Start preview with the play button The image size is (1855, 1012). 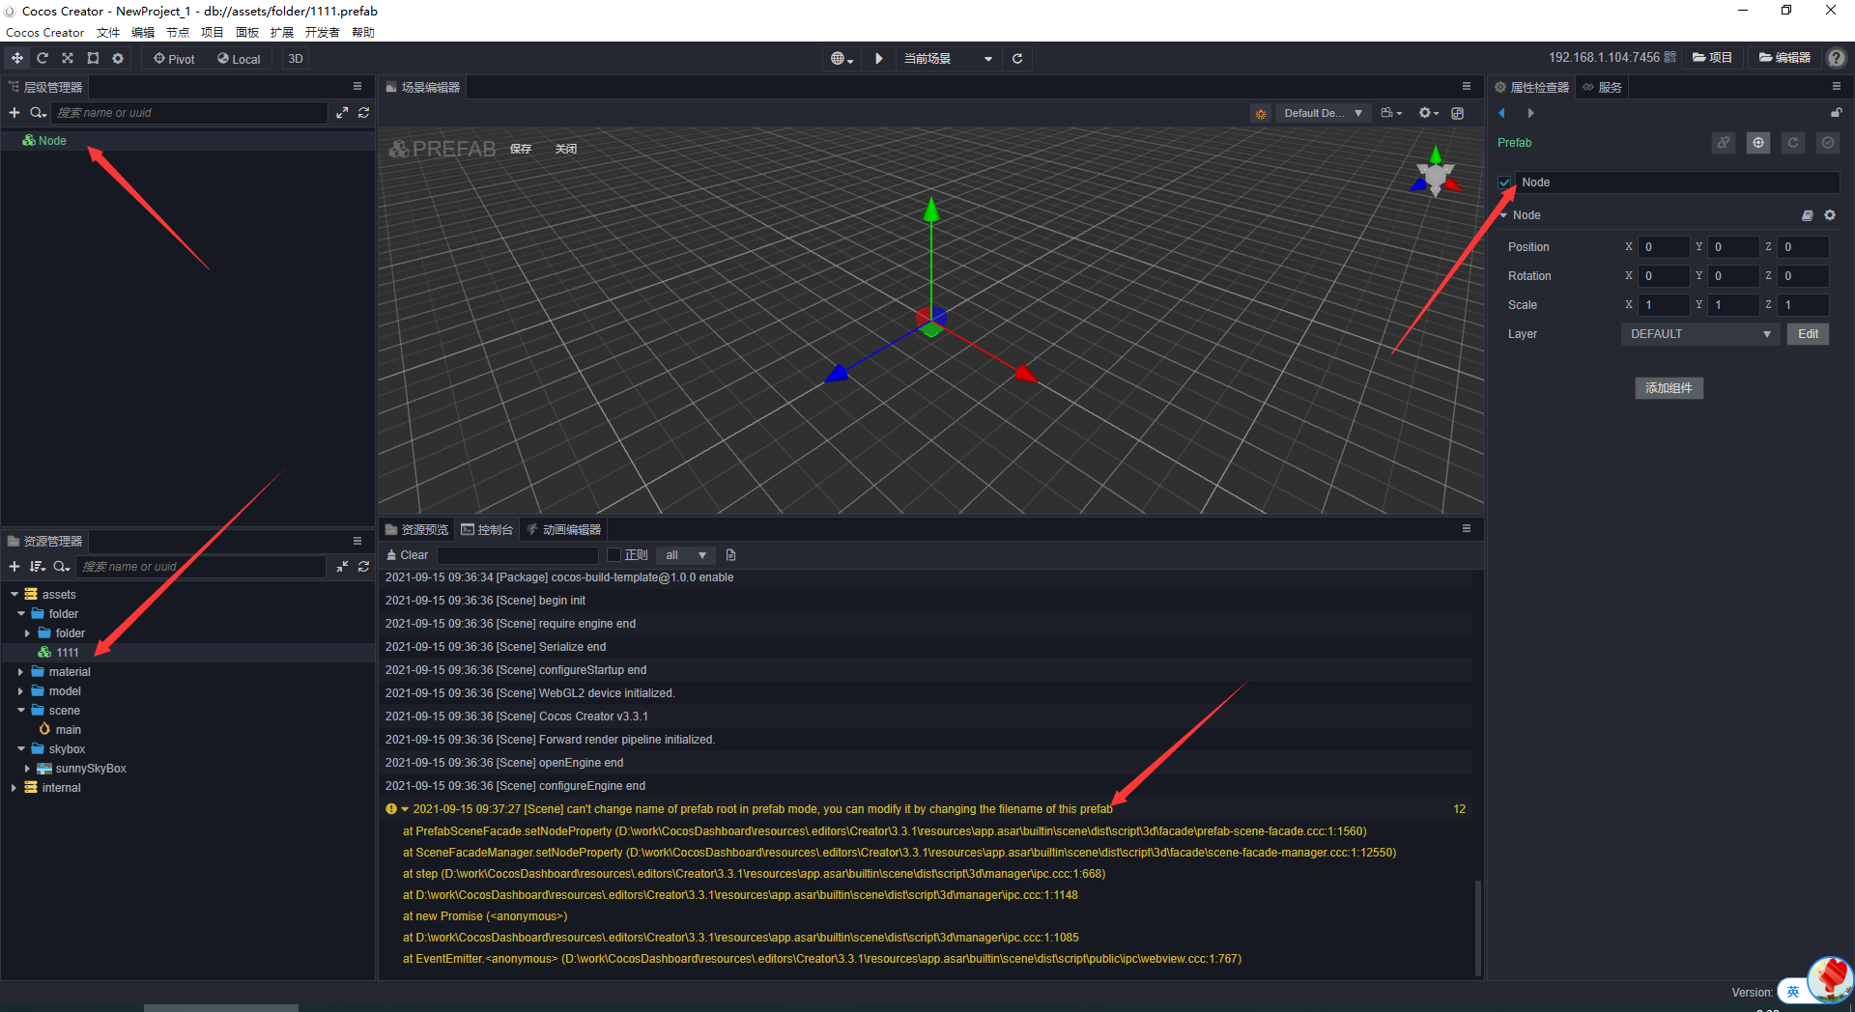click(879, 59)
